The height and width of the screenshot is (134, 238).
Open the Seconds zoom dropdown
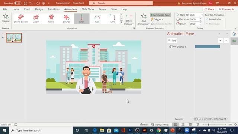179,119
